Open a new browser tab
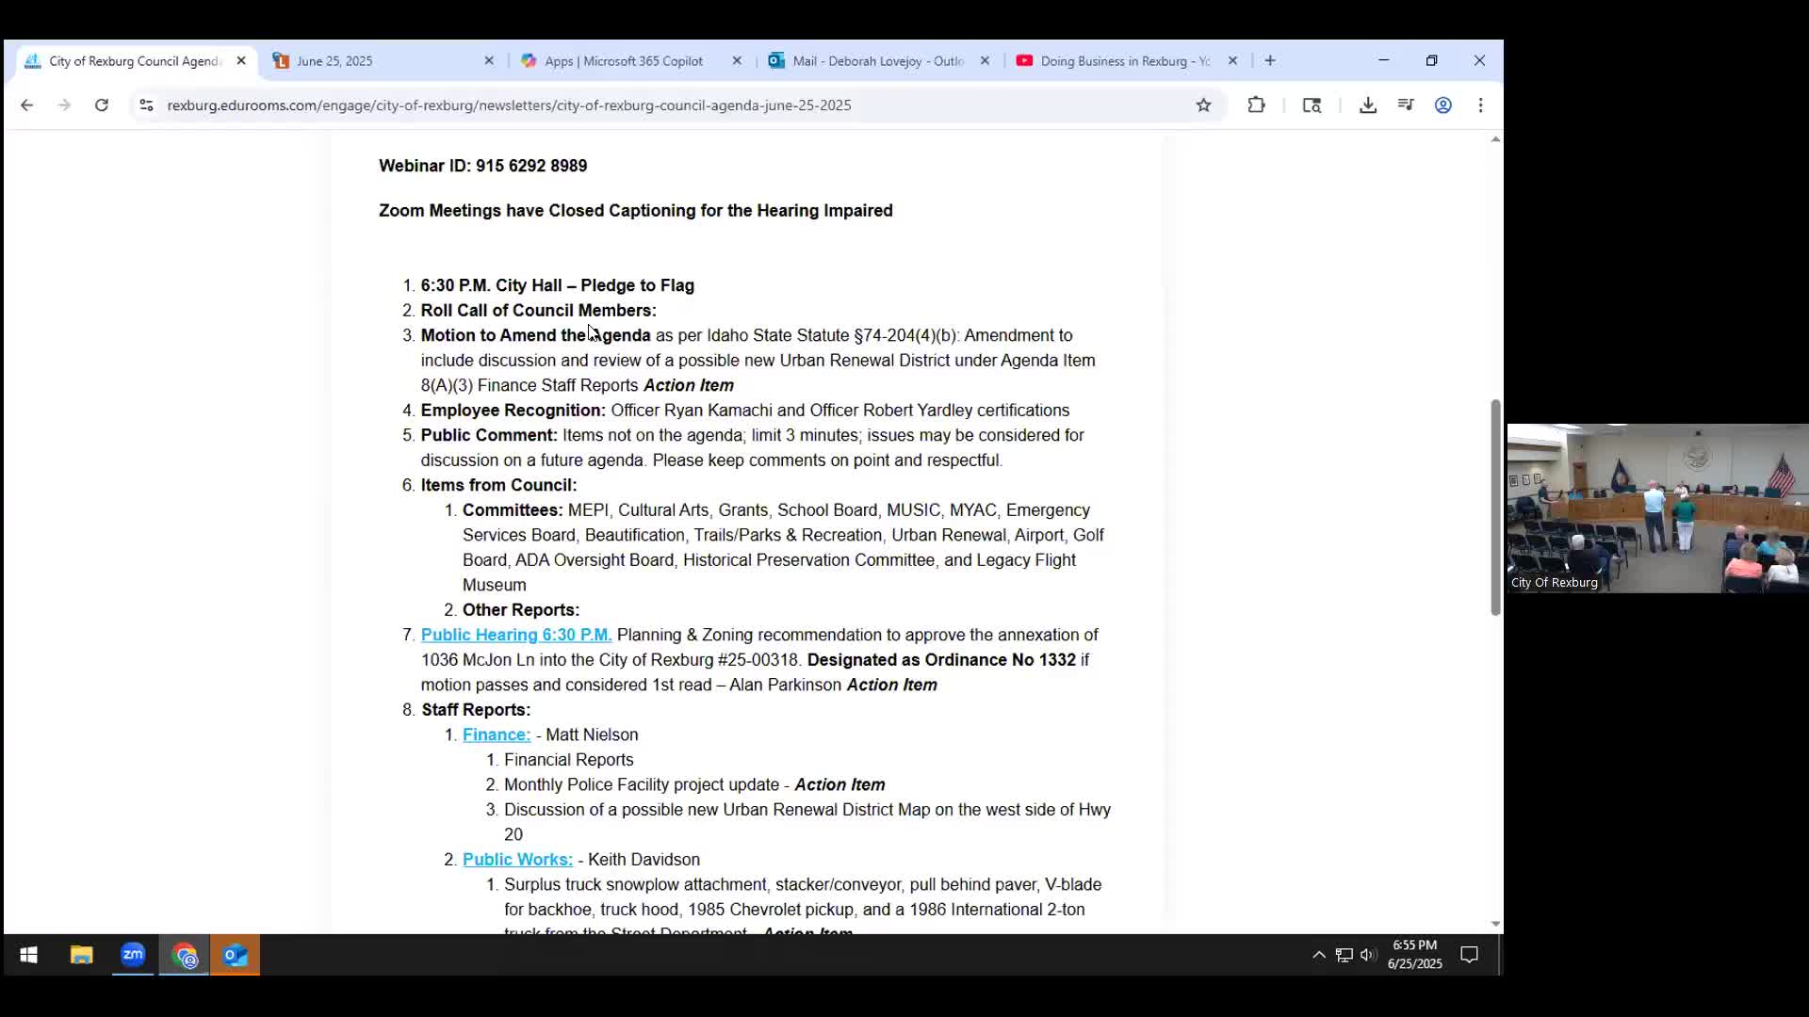The width and height of the screenshot is (1809, 1017). [1270, 60]
